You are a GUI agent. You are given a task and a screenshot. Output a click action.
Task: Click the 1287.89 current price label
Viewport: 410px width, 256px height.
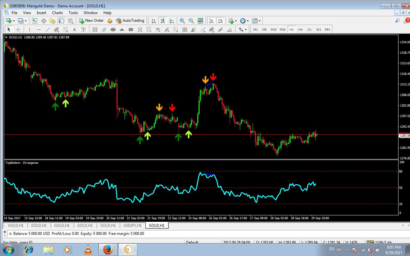404,136
